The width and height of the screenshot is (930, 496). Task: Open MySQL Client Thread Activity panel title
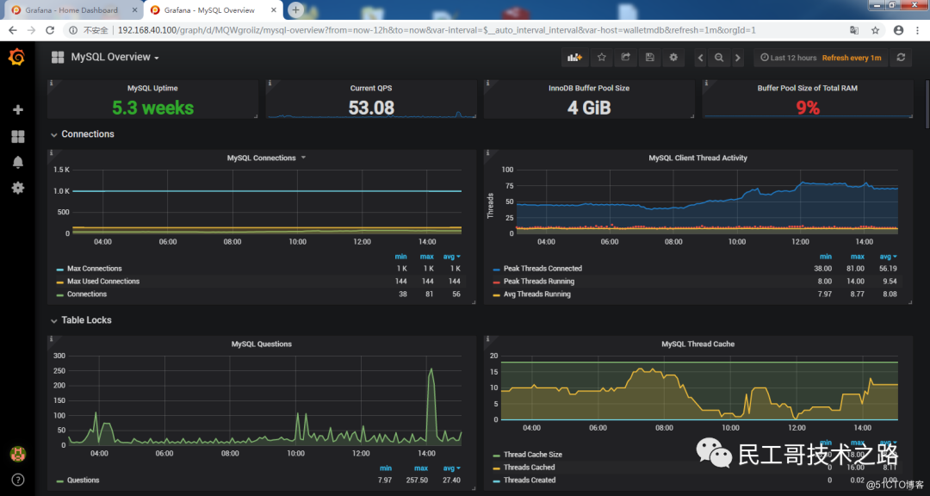698,158
